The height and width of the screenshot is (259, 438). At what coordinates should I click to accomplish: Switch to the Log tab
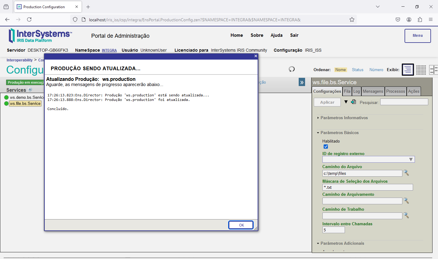356,91
